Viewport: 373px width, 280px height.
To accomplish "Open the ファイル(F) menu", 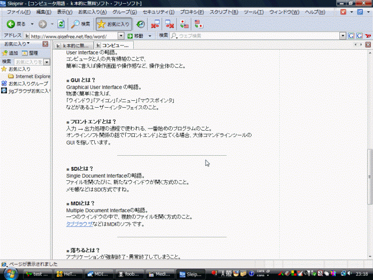I will 19,12.
